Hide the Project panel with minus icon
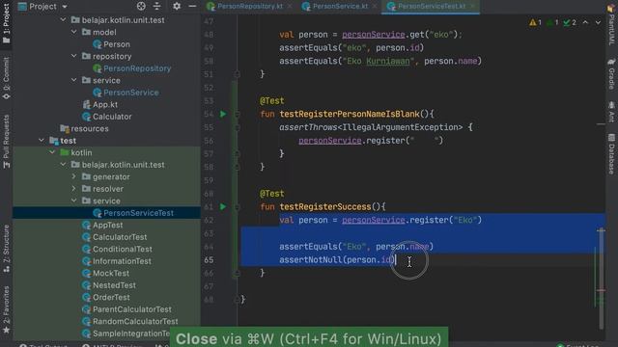The width and height of the screenshot is (618, 347). pyautogui.click(x=192, y=6)
